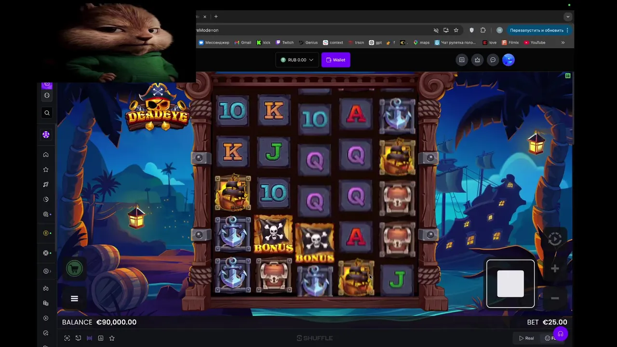Open YouTube bookmark
The height and width of the screenshot is (347, 617).
(x=535, y=42)
